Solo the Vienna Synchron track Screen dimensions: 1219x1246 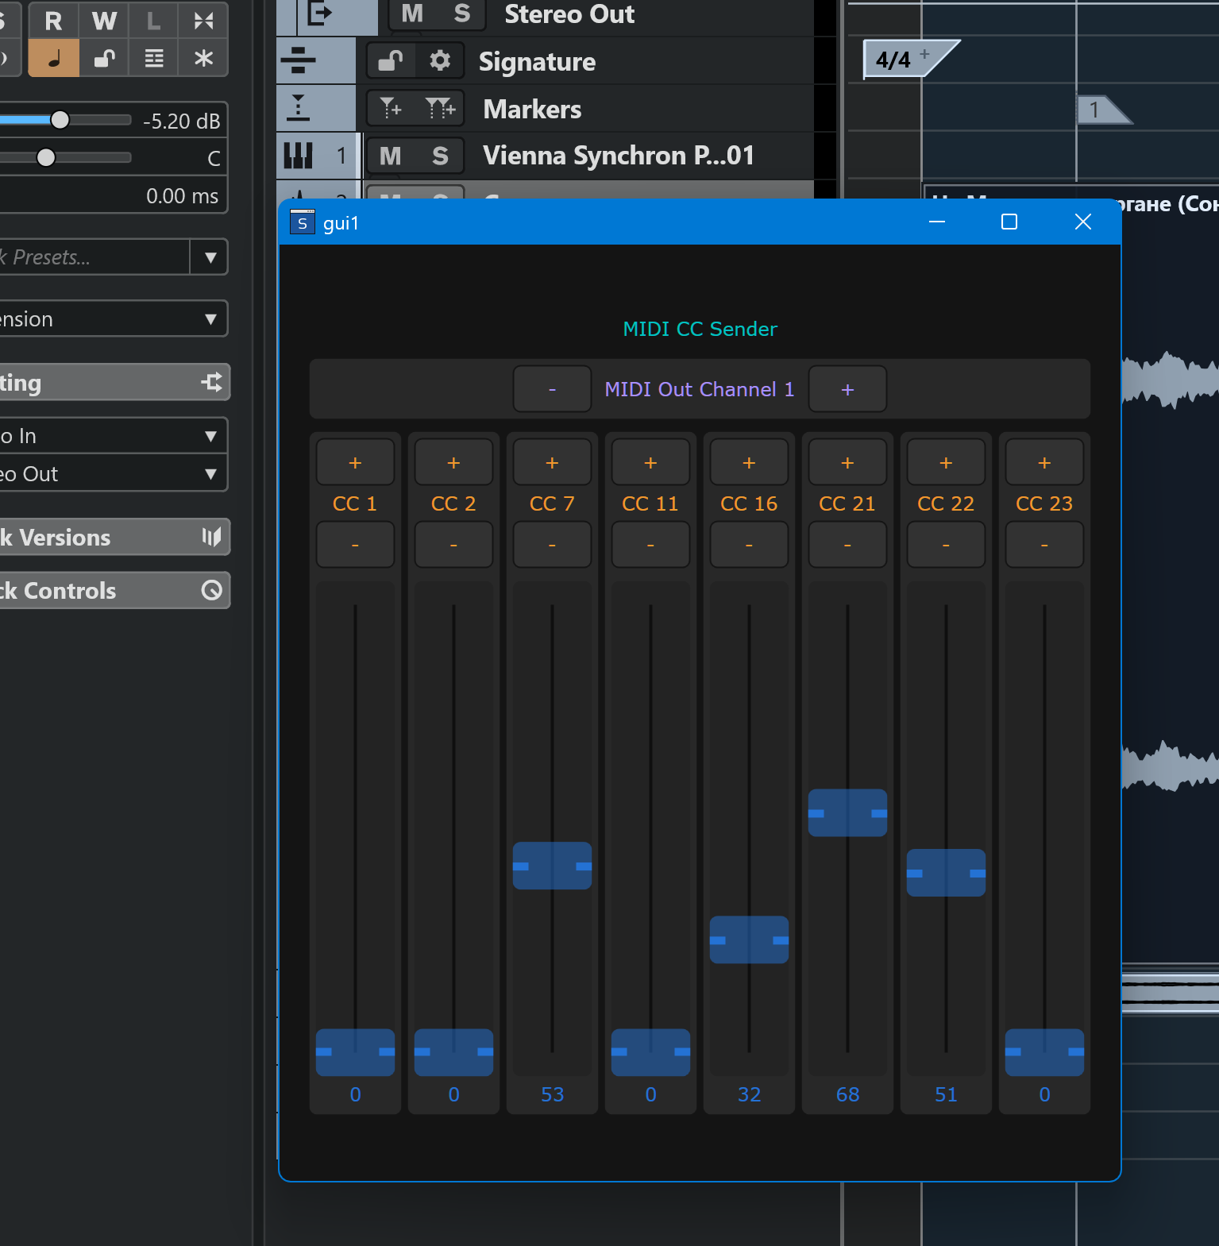pos(440,156)
